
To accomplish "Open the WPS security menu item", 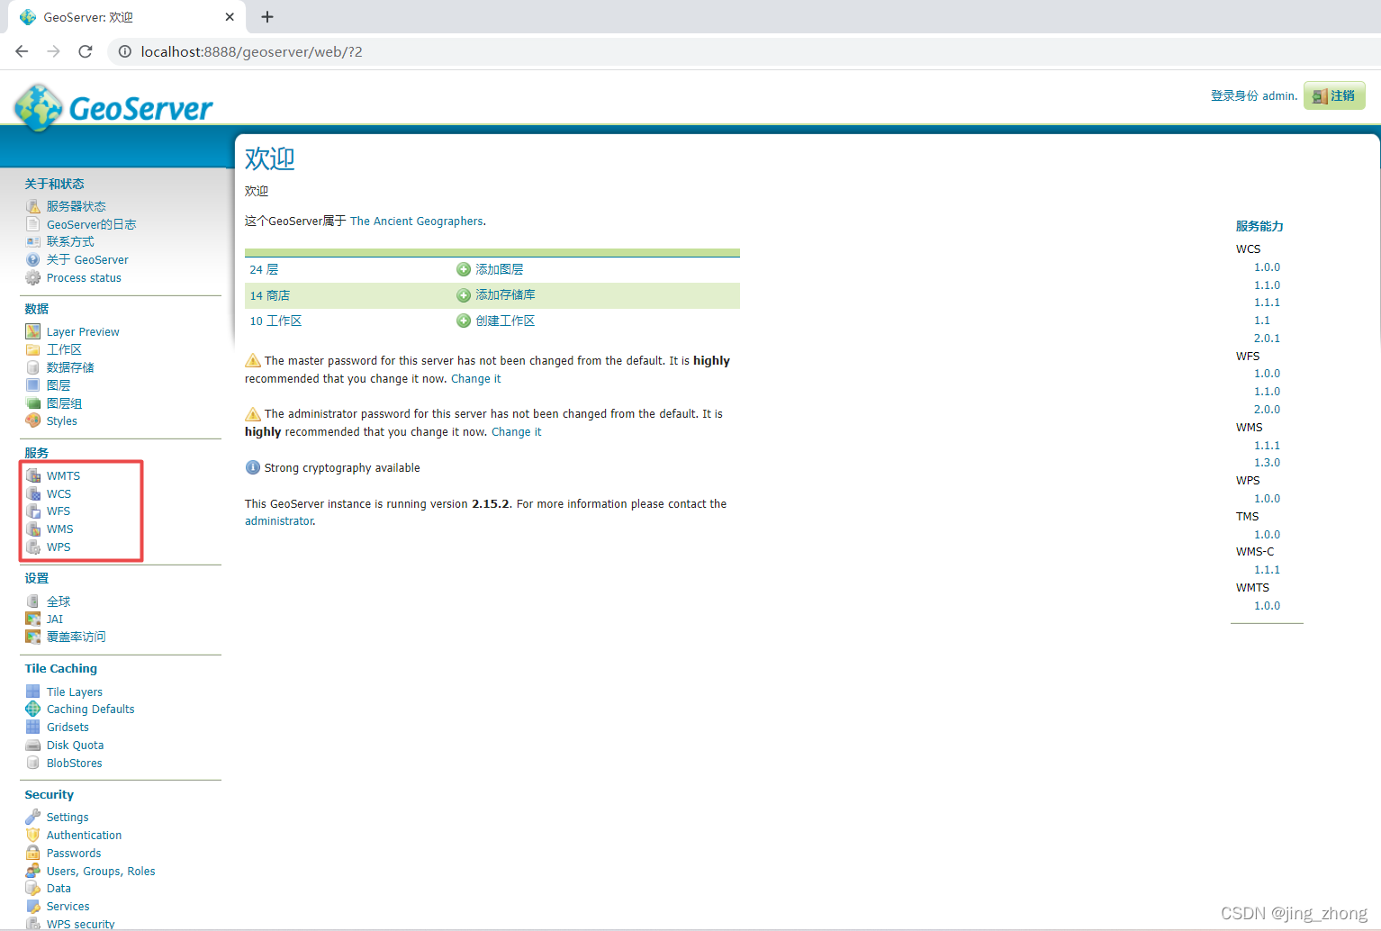I will pyautogui.click(x=80, y=924).
